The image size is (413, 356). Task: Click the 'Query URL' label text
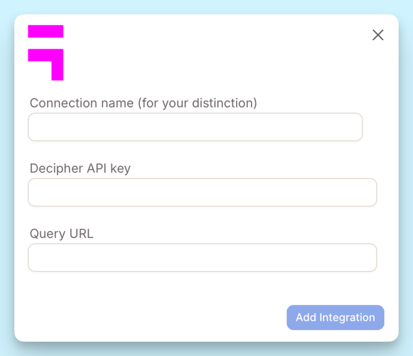(62, 233)
